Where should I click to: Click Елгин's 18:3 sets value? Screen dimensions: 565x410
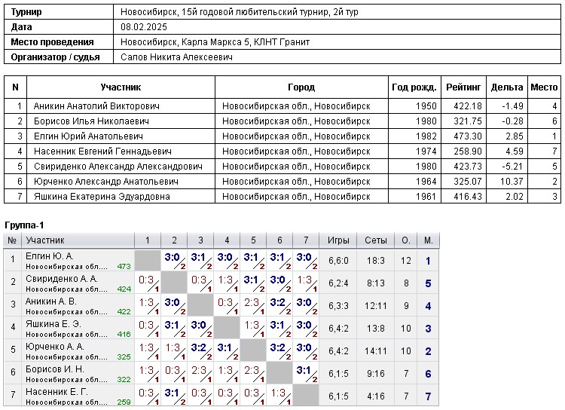375,261
